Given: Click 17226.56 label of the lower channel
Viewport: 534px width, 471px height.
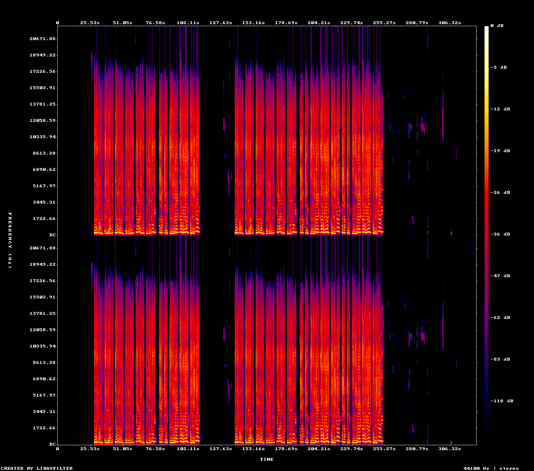Looking at the screenshot, I should [43, 281].
